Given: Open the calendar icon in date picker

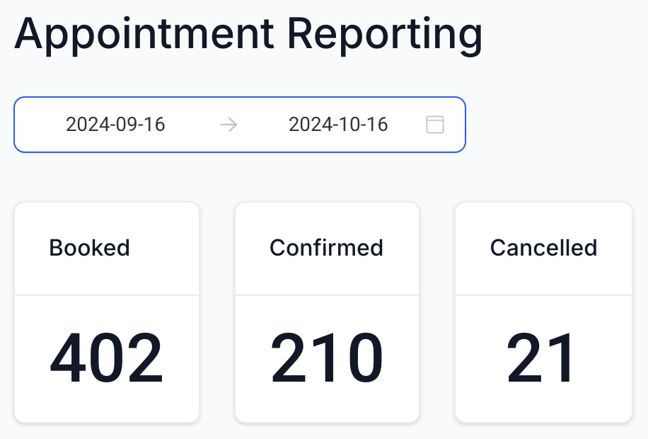Looking at the screenshot, I should pyautogui.click(x=435, y=125).
